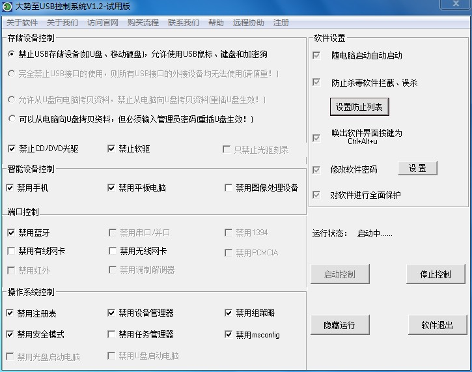The height and width of the screenshot is (372, 472).
Task: Open the 购买流程 menu
Action: 143,23
